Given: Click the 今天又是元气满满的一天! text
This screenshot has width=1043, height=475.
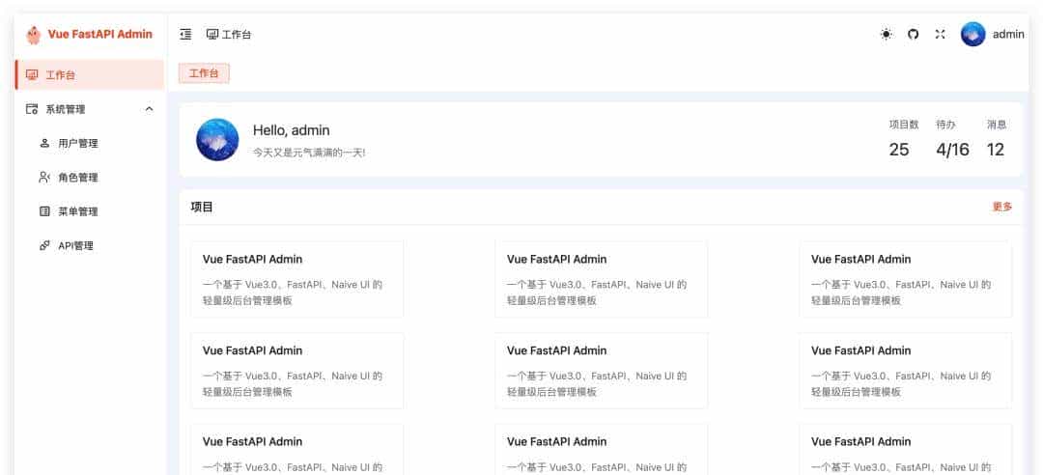Looking at the screenshot, I should pos(309,153).
